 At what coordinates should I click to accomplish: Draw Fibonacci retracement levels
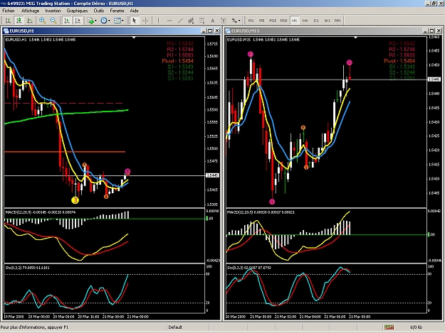pos(201,21)
